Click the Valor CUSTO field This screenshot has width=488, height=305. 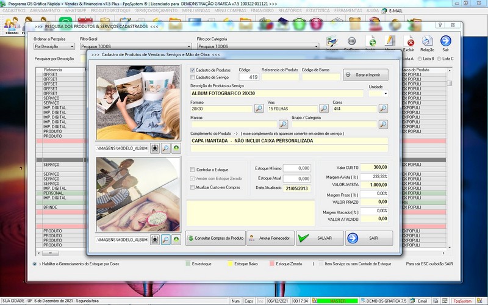click(374, 167)
